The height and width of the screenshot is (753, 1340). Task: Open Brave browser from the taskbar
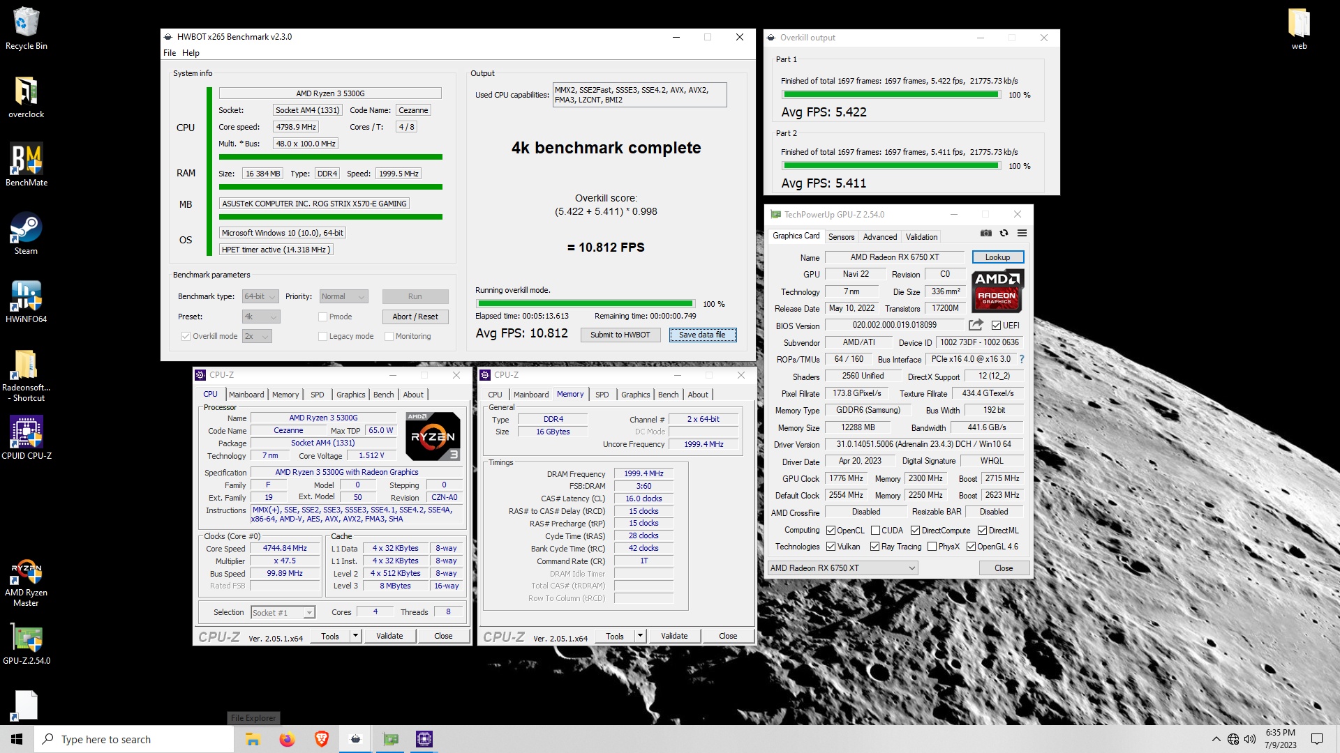pyautogui.click(x=321, y=739)
